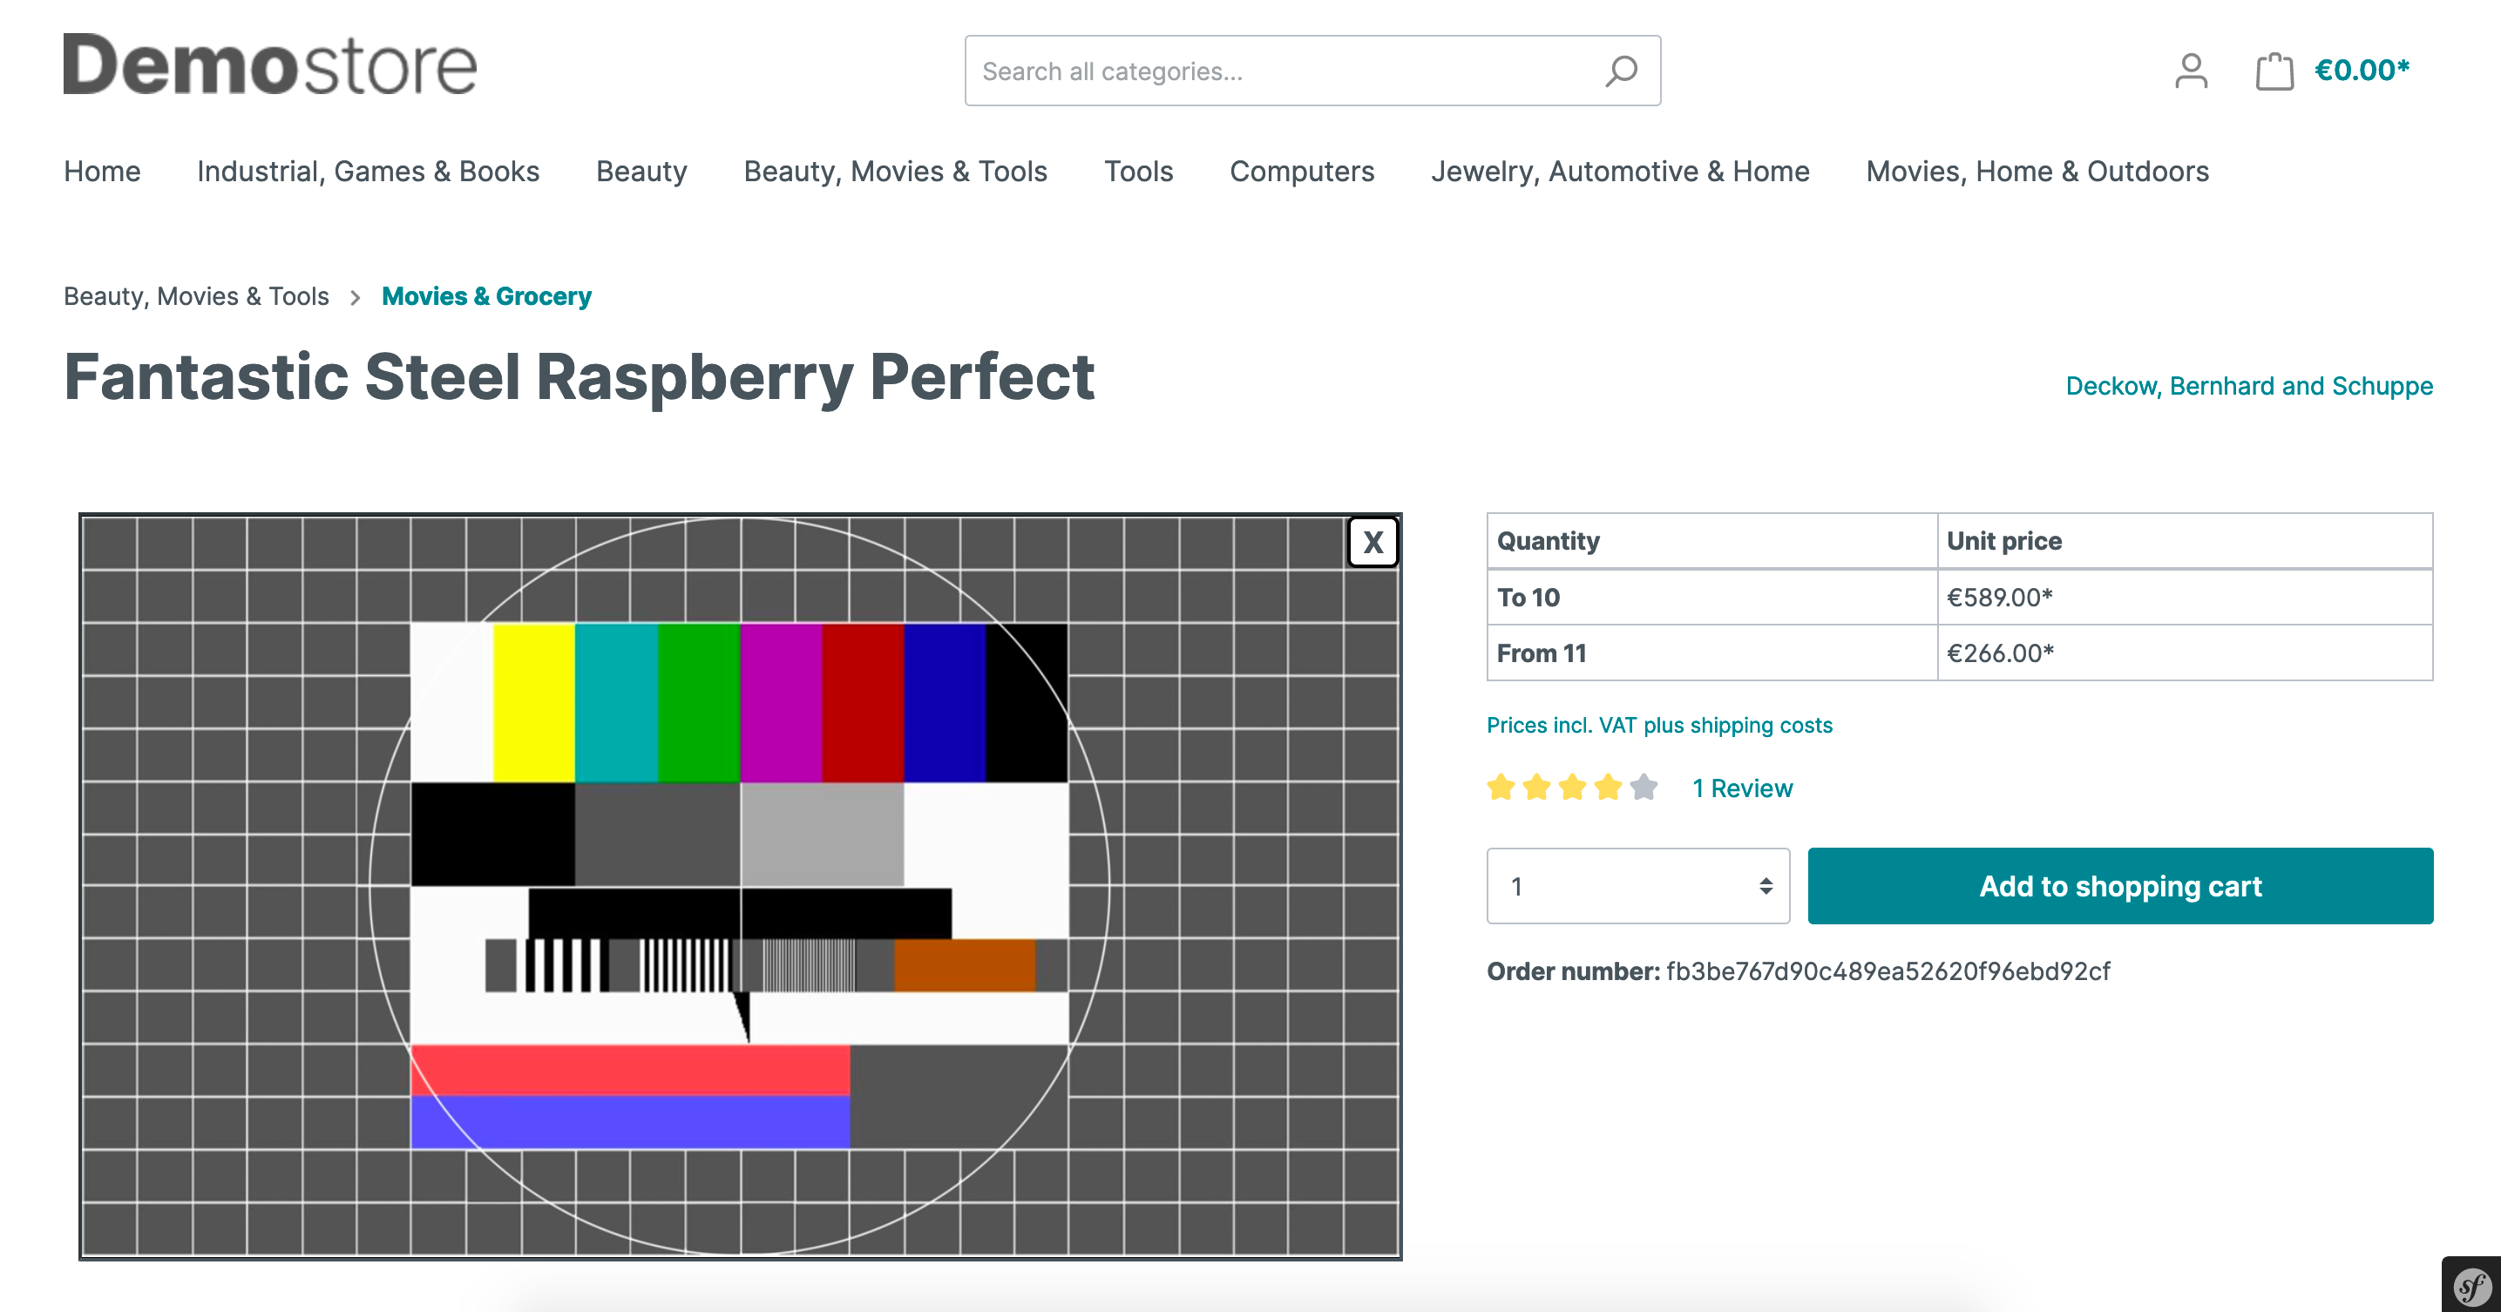Click the €266.00* unit price cell

pyautogui.click(x=2185, y=653)
